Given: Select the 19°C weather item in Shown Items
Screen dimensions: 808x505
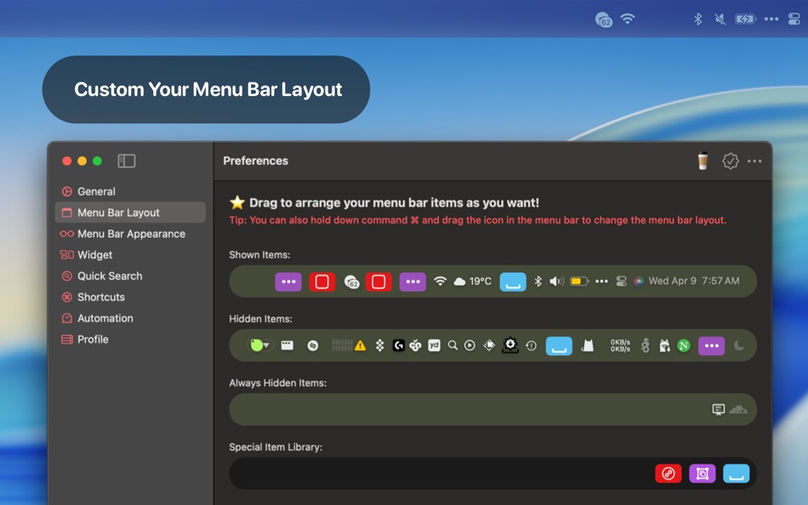Looking at the screenshot, I should 473,281.
